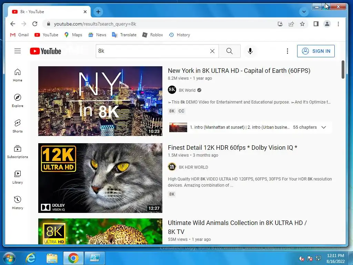Image resolution: width=353 pixels, height=265 pixels.
Task: Reload the current page
Action: click(35, 24)
